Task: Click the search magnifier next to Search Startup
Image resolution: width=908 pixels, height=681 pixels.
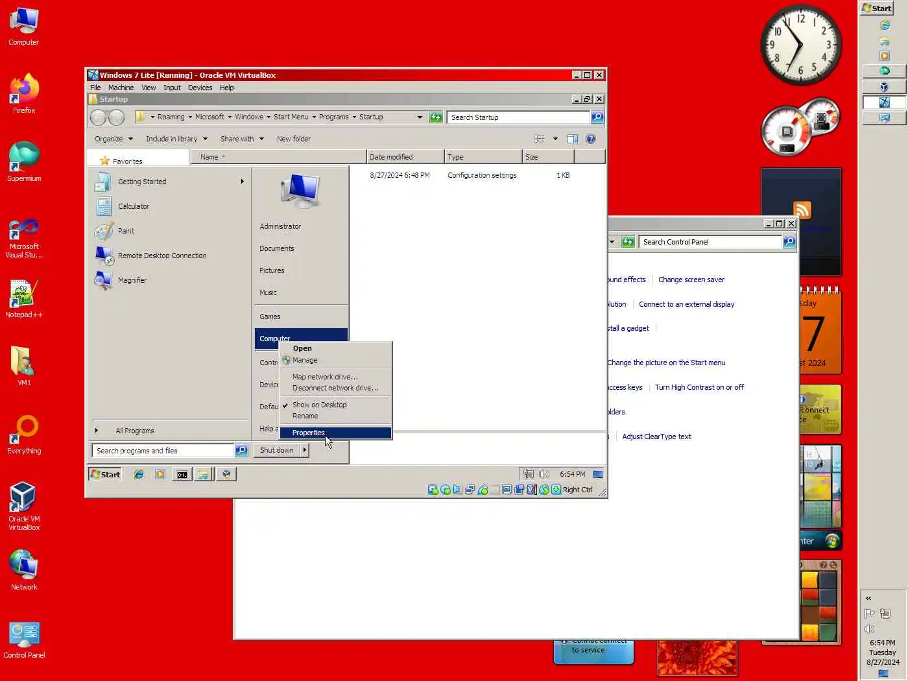Action: click(x=597, y=117)
